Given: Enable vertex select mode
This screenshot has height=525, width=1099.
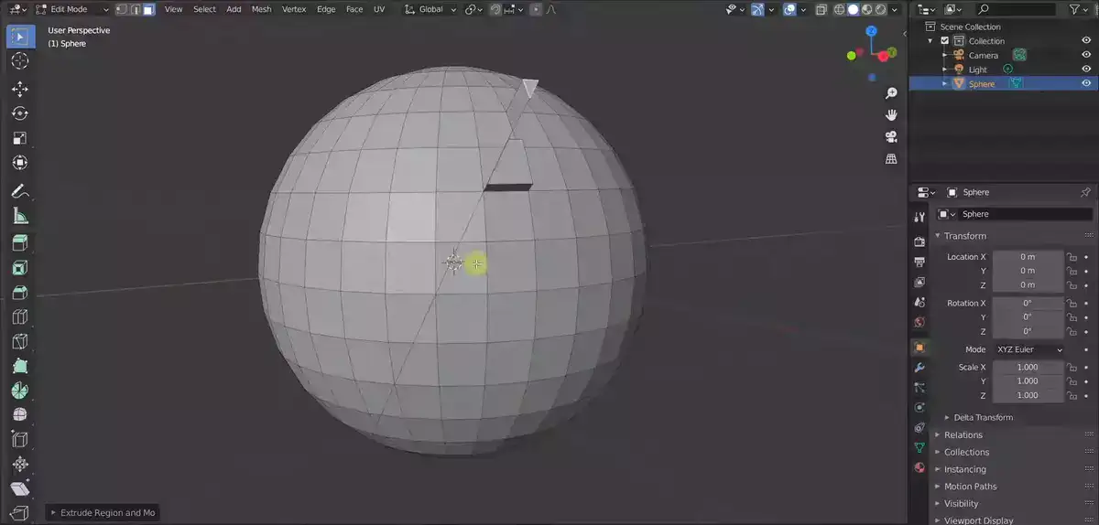Looking at the screenshot, I should coord(121,9).
